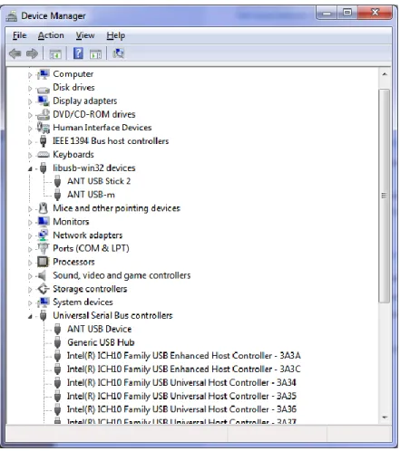Image resolution: width=400 pixels, height=451 pixels.
Task: Close the Device Manager window
Action: [375, 13]
